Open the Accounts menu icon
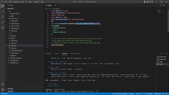 pos(3,84)
